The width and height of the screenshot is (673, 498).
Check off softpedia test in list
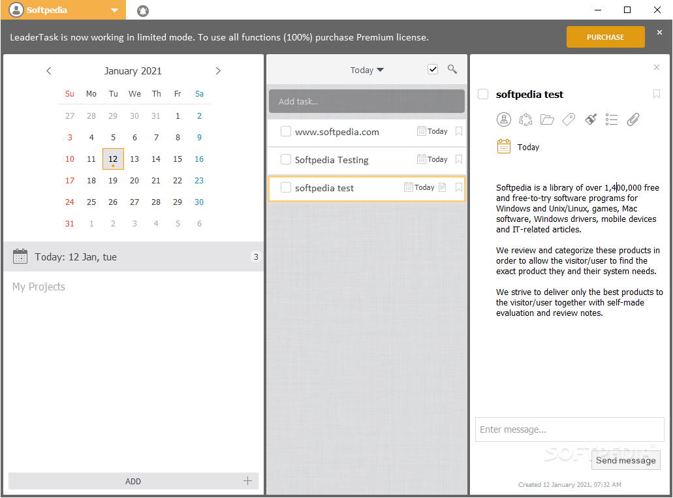coord(285,187)
